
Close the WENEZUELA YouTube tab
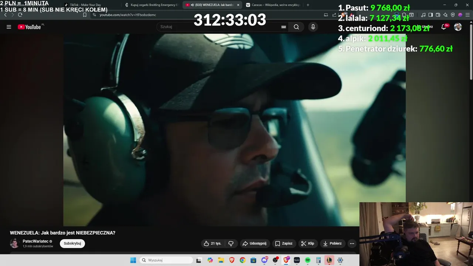(x=238, y=5)
